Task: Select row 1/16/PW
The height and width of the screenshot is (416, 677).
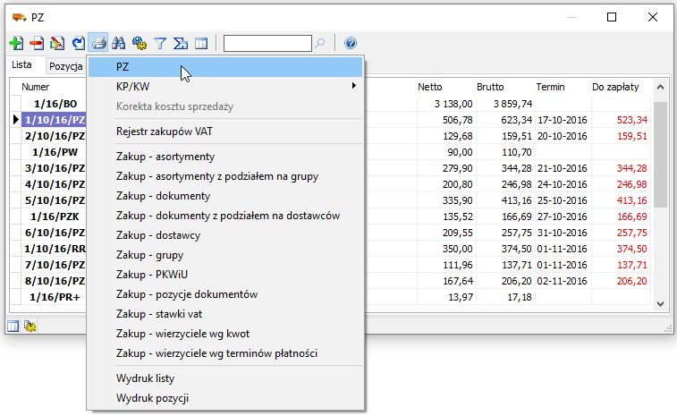Action: pyautogui.click(x=55, y=152)
